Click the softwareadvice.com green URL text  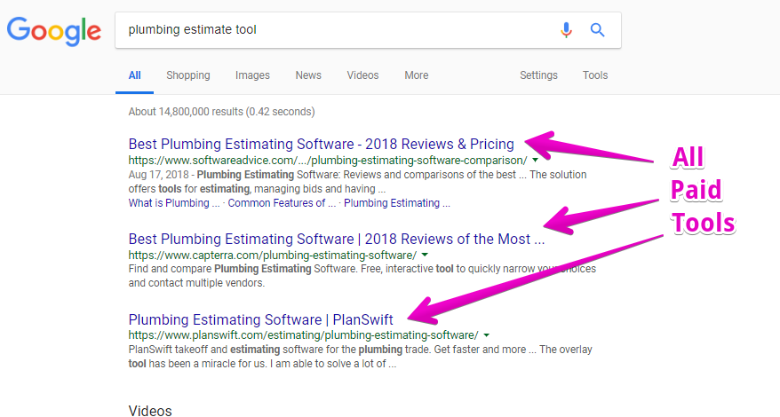tap(328, 161)
